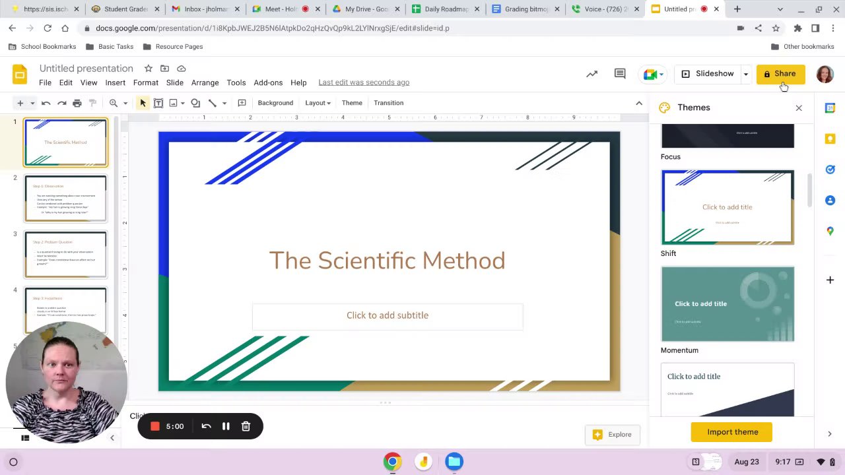Click the 'Click to add subtitle' placeholder
The width and height of the screenshot is (845, 475).
point(388,315)
